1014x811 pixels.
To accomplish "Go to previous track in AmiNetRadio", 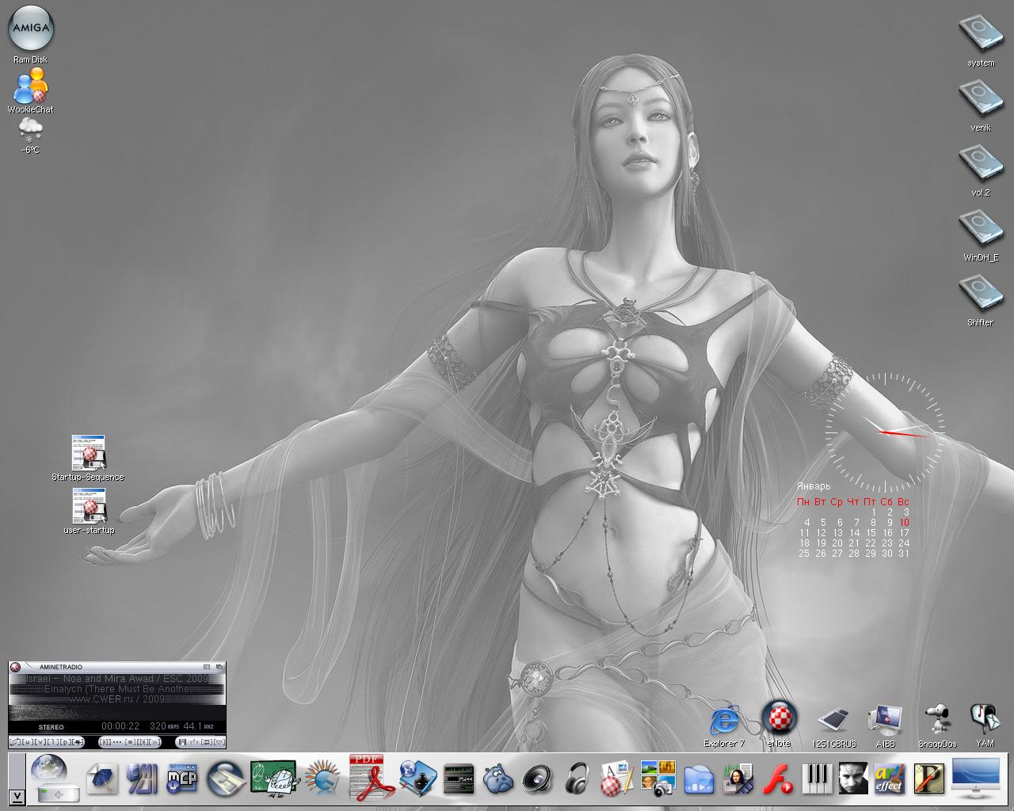I will [x=105, y=742].
